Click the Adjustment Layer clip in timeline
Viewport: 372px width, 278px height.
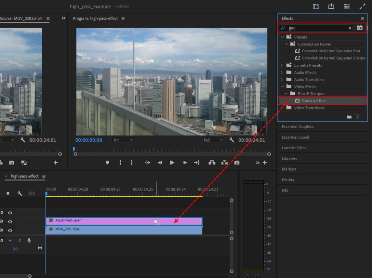[109, 221]
